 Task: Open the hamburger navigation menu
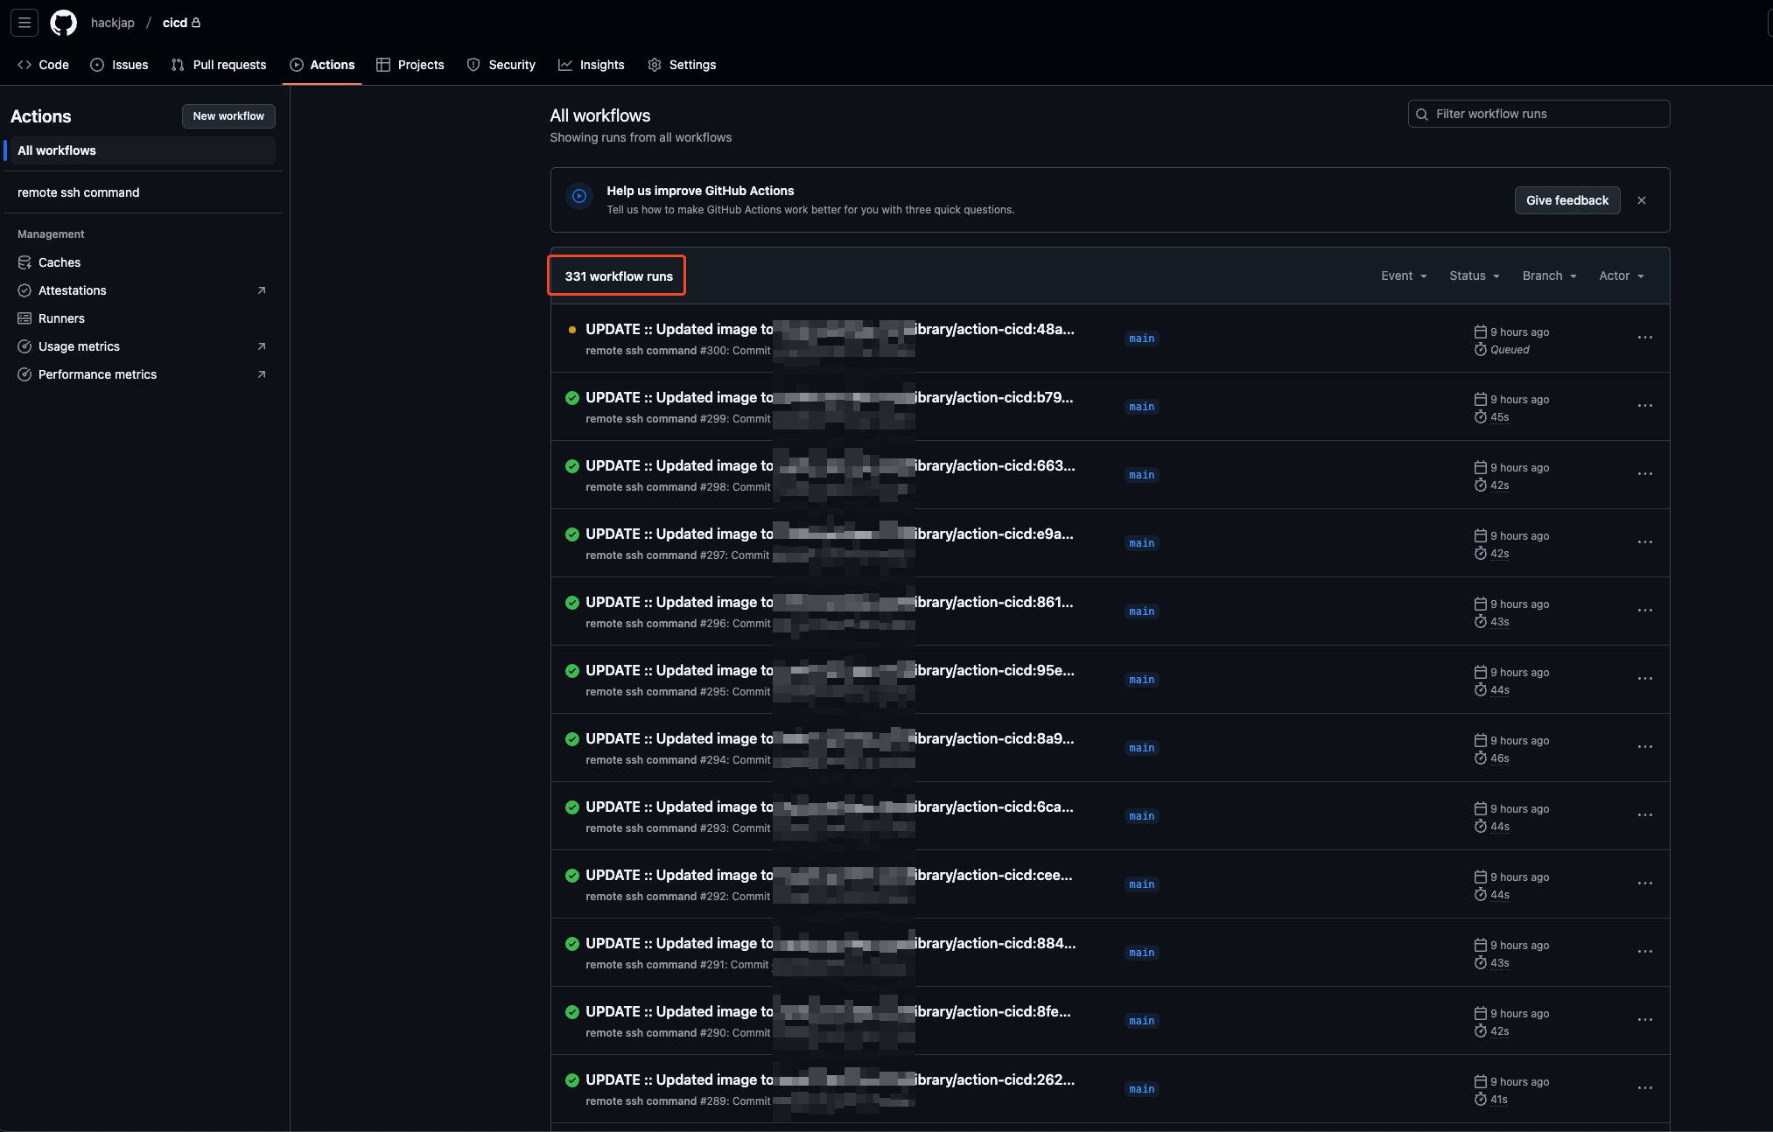[x=25, y=23]
